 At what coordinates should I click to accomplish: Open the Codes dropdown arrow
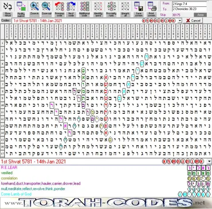tap(180, 21)
